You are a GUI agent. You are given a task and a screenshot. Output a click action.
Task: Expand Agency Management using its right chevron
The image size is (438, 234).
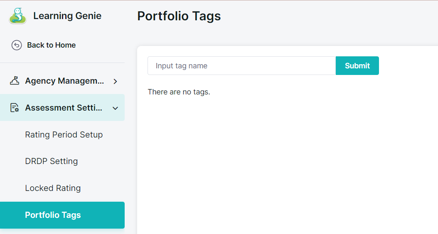click(116, 81)
